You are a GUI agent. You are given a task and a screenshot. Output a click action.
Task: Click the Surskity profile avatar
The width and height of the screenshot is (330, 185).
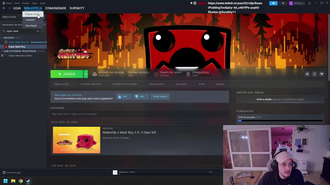click(291, 3)
